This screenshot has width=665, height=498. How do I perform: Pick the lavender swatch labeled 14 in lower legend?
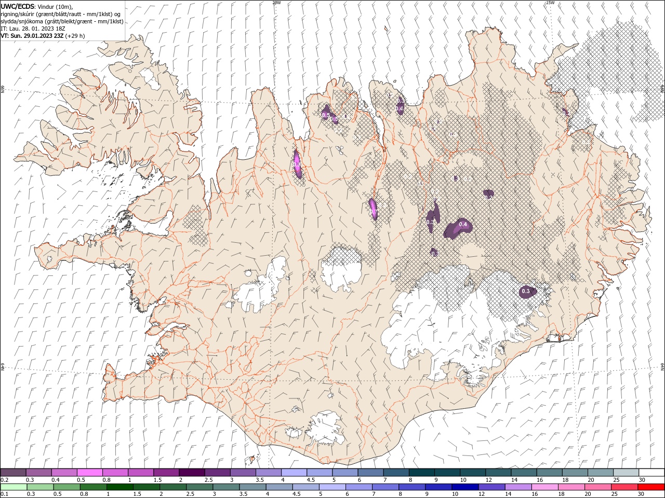pyautogui.click(x=517, y=487)
